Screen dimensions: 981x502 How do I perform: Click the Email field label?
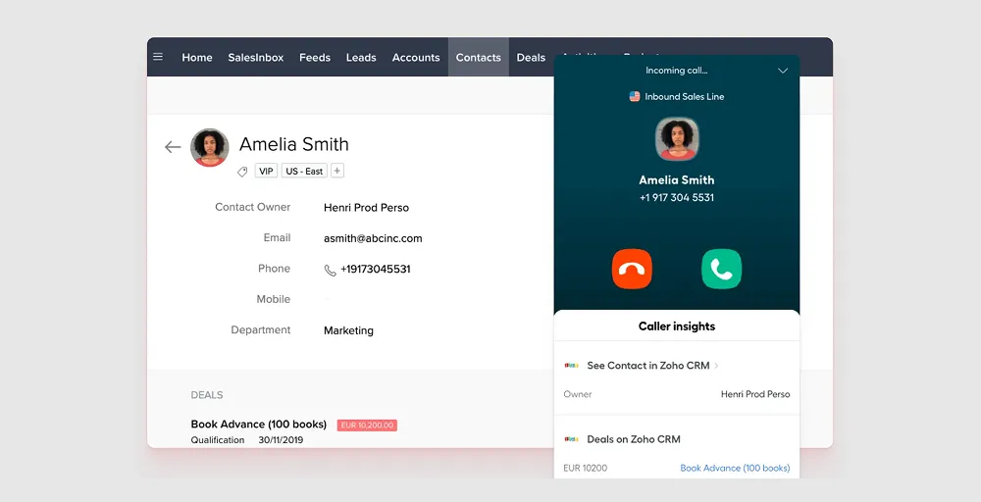[278, 237]
